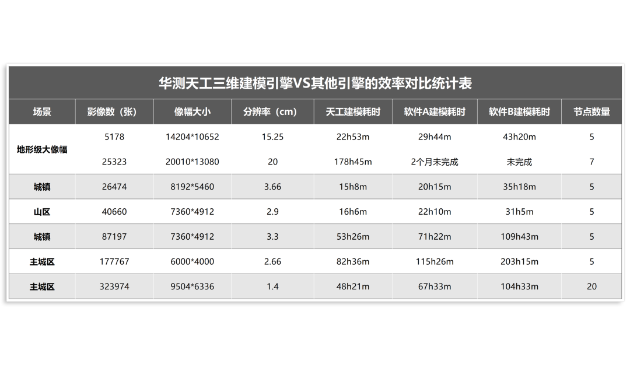Click the 20010*13080 image size cell
The height and width of the screenshot is (378, 630).
coord(192,162)
